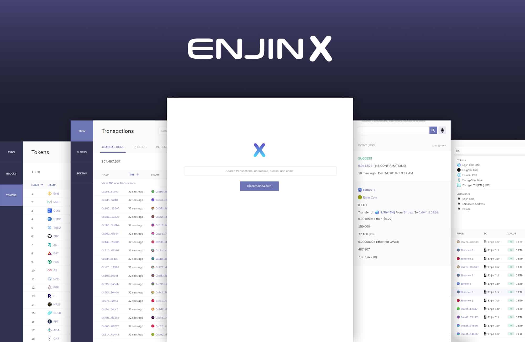
Task: Click the blockchain search input field
Action: pos(259,171)
